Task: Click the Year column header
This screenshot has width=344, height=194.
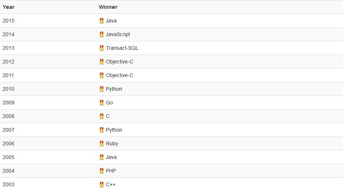Action: (9, 7)
